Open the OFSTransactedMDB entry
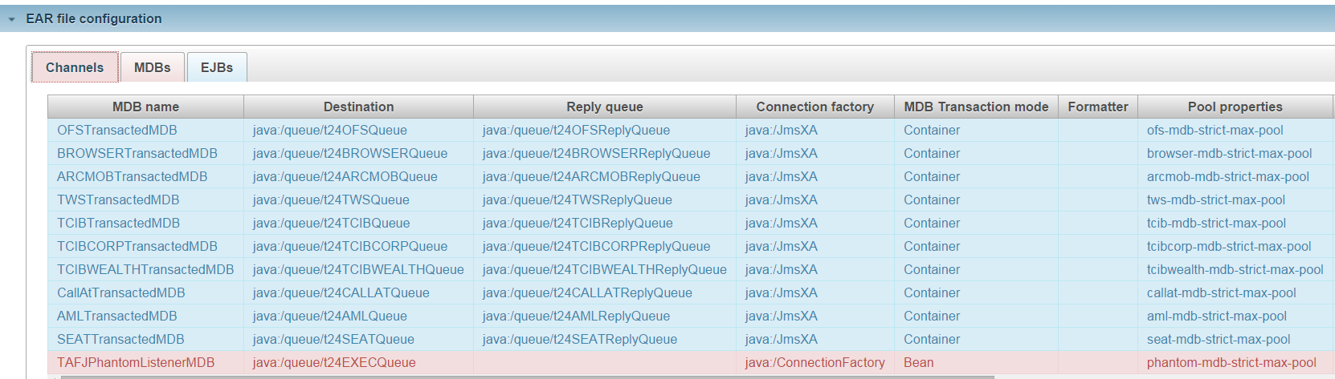 point(117,130)
